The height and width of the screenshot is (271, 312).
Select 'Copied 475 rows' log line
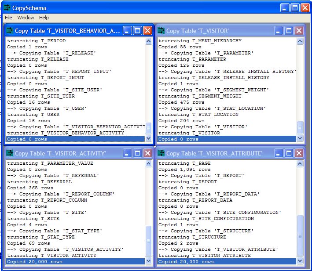point(181,102)
